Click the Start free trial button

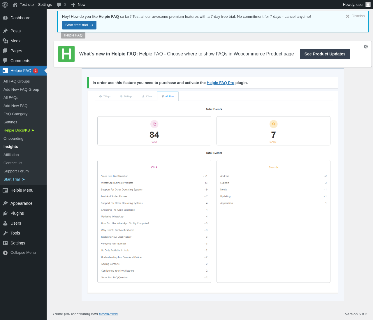[79, 25]
